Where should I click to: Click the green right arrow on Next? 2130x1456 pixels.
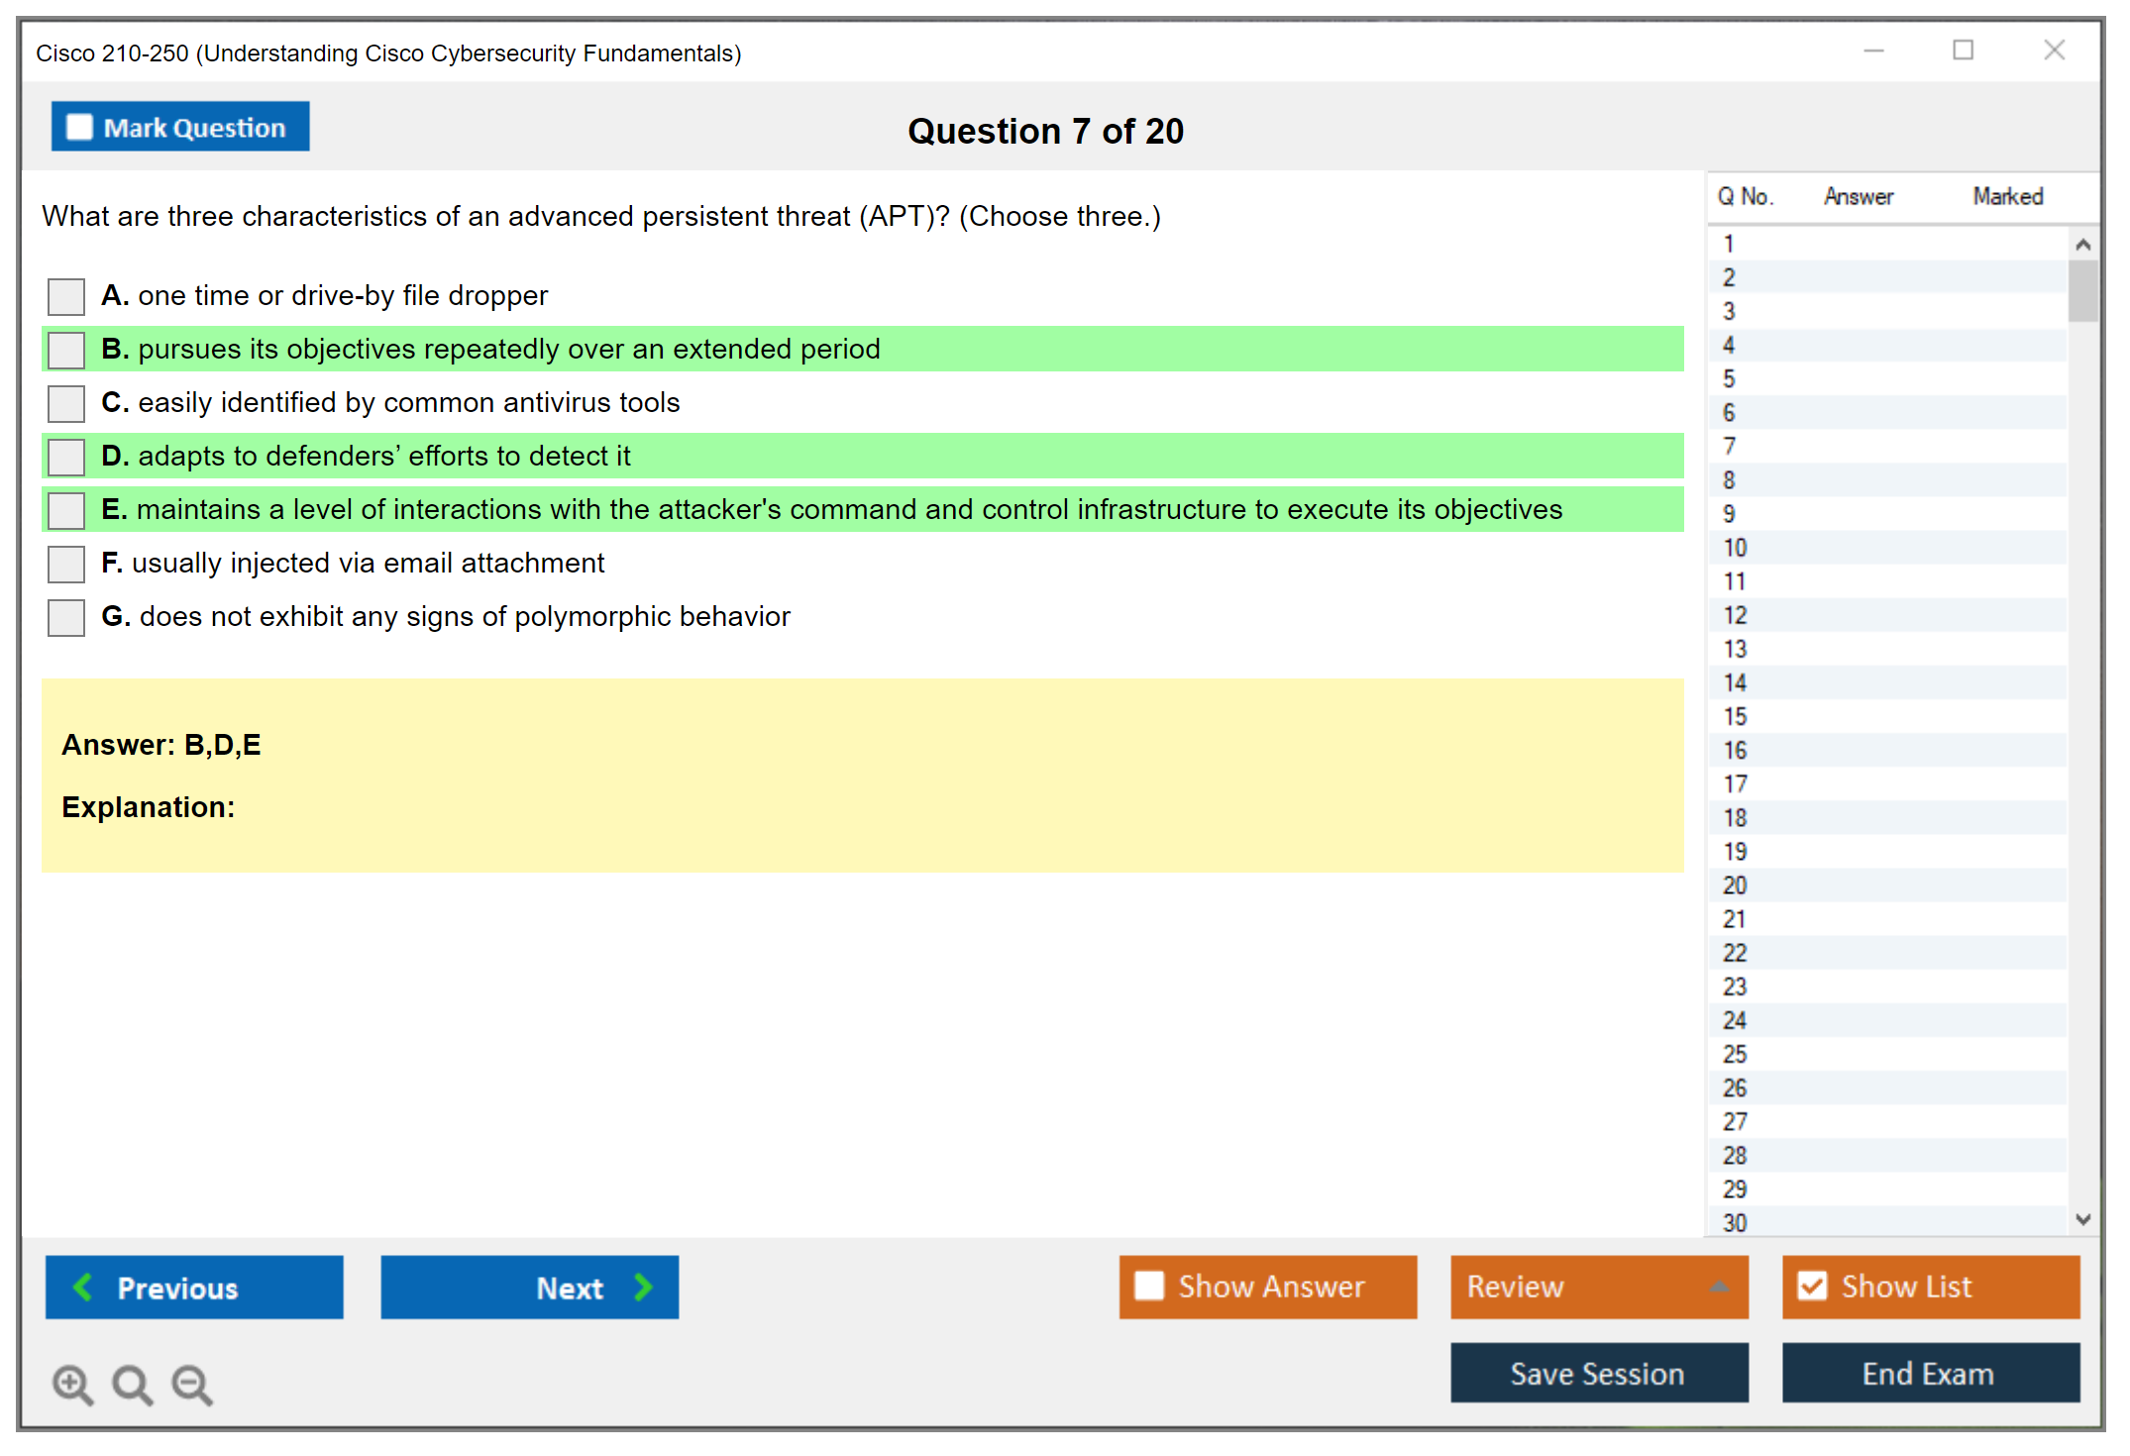[x=643, y=1288]
